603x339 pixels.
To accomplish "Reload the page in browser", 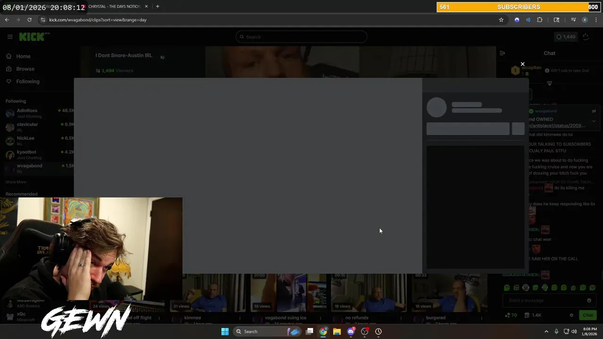I will click(29, 20).
